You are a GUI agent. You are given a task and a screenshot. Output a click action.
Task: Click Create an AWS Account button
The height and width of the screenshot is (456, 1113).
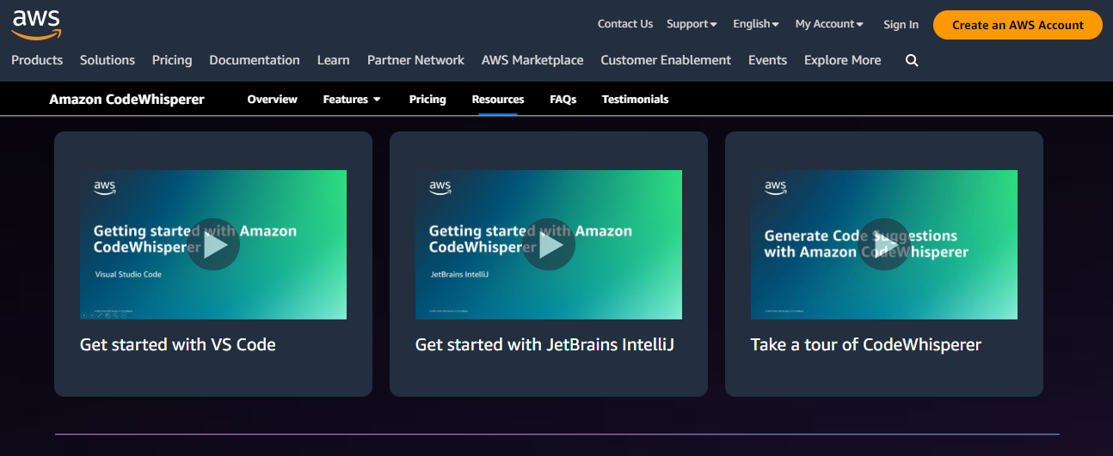click(1018, 25)
